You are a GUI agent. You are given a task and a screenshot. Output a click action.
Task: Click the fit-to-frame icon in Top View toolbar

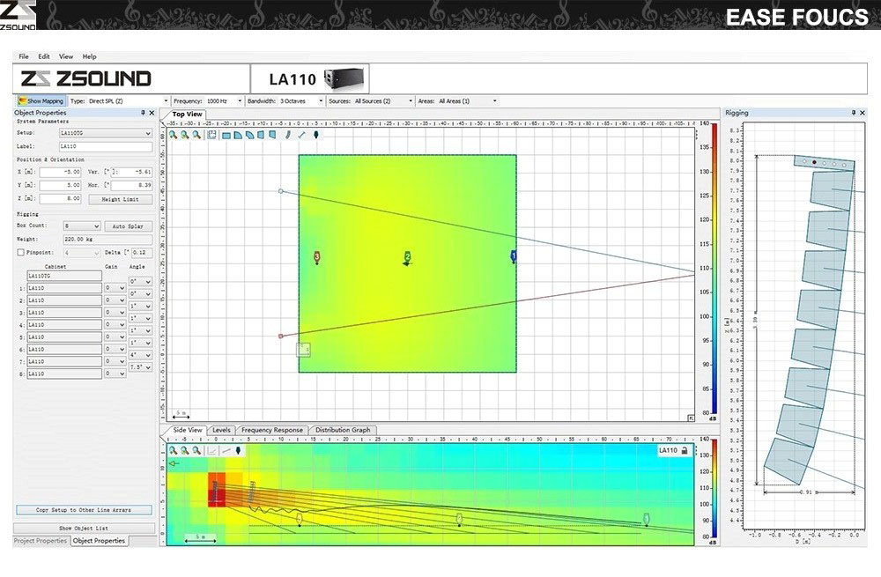click(211, 135)
